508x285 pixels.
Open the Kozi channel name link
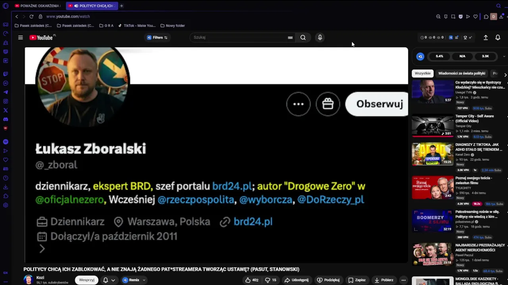pyautogui.click(x=40, y=277)
